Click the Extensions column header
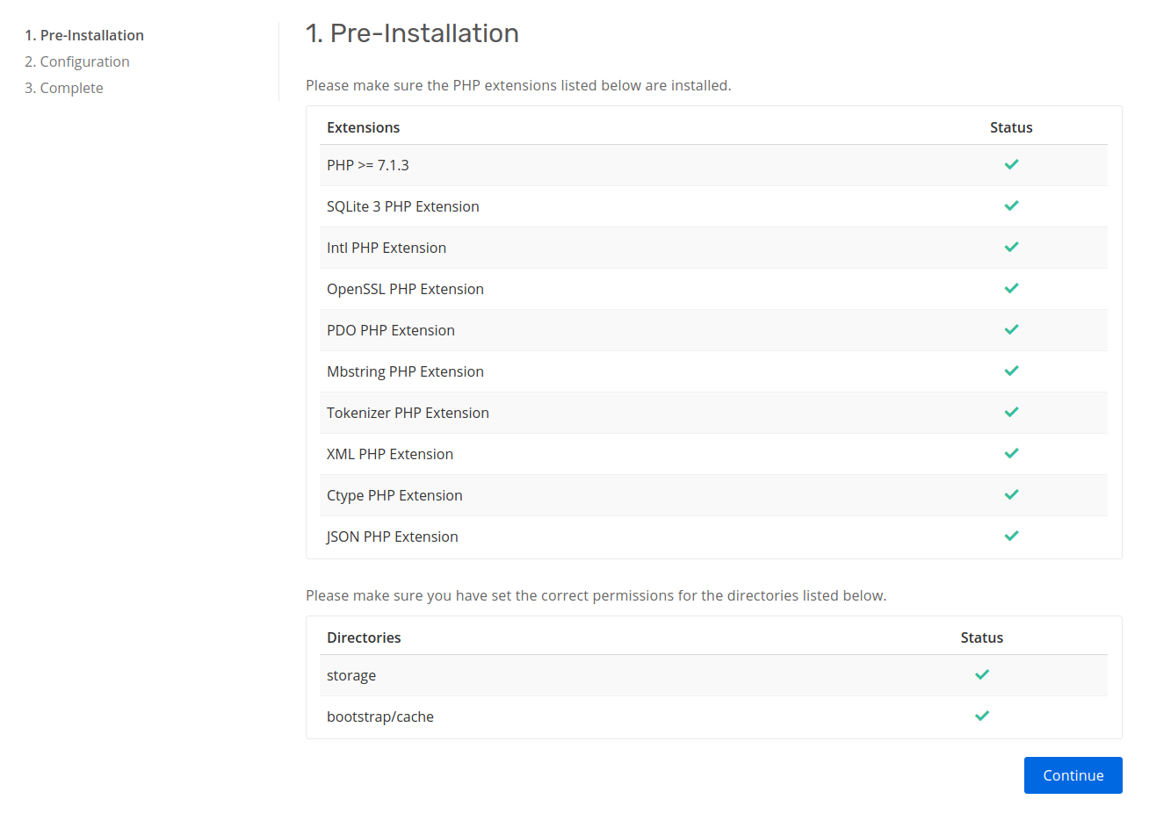Screen dimensions: 1149x821 (x=363, y=126)
